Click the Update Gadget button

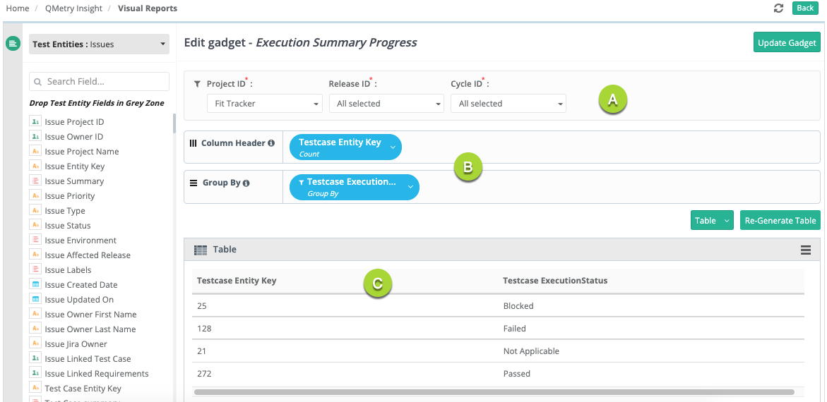pyautogui.click(x=787, y=43)
